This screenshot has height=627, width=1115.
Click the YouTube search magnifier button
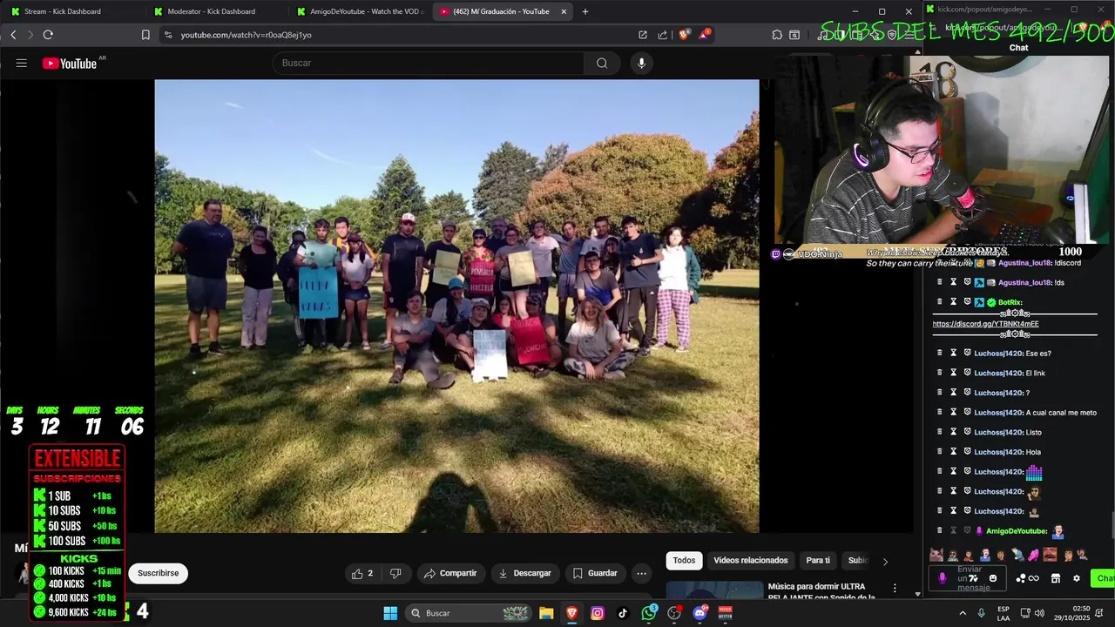pyautogui.click(x=602, y=63)
